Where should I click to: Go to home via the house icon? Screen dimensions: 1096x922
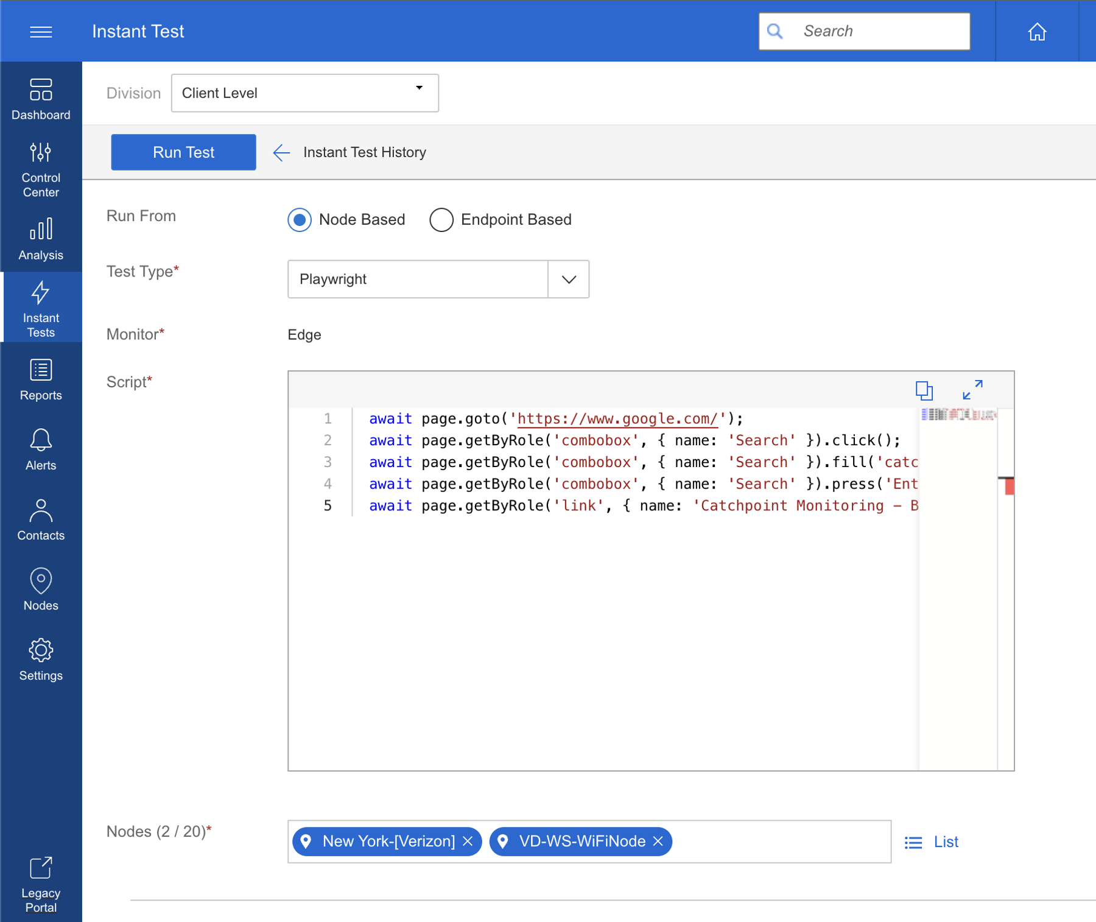(x=1037, y=32)
